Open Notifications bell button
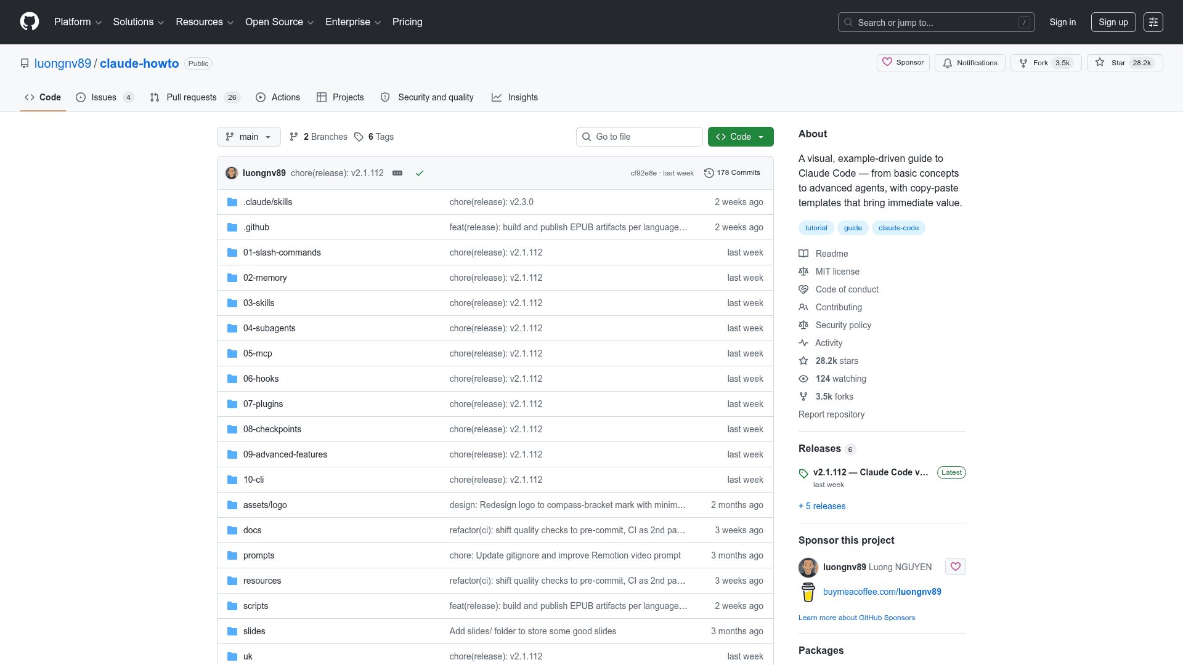The width and height of the screenshot is (1183, 665). point(970,63)
